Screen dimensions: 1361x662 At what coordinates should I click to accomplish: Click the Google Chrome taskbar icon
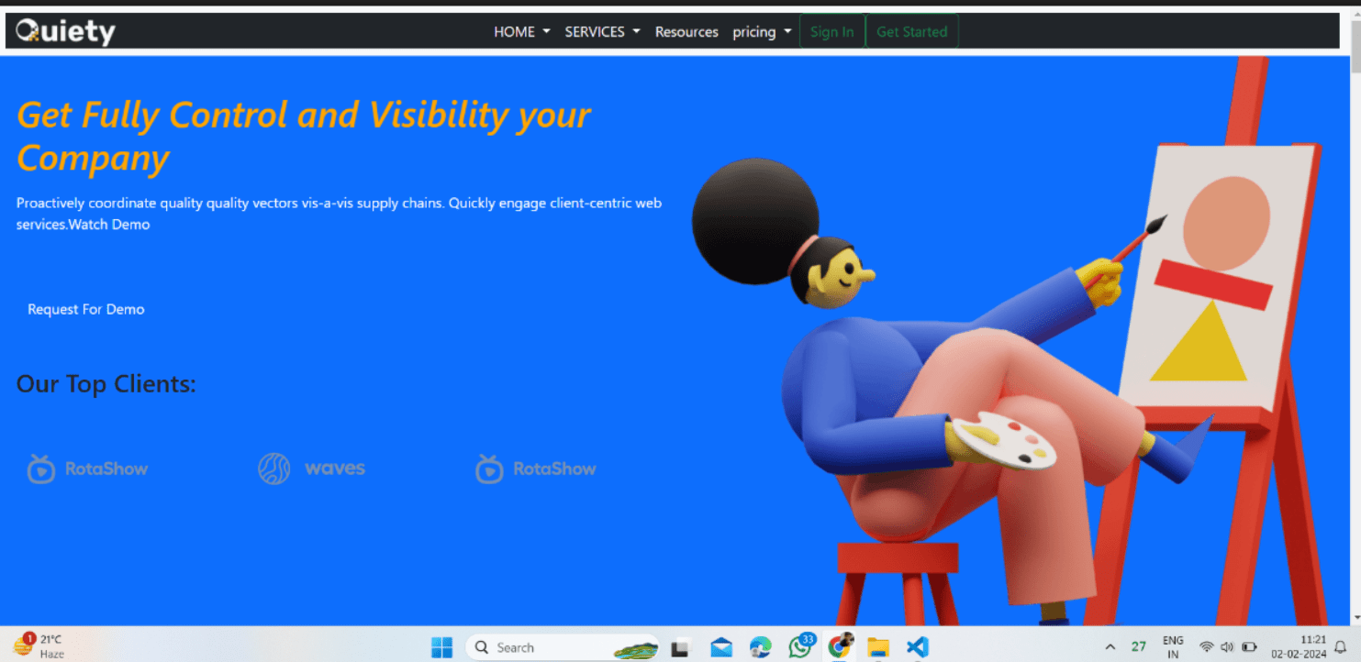840,646
